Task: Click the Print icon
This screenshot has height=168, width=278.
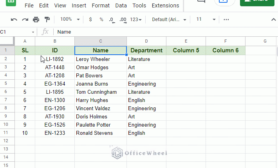Action: (36, 20)
